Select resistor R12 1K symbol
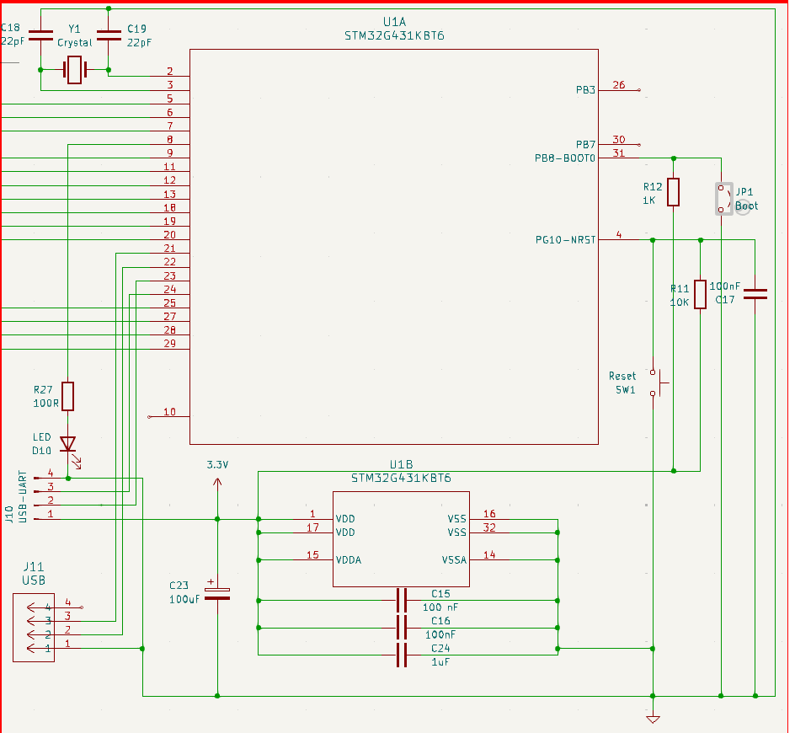This screenshot has width=795, height=733. 674,192
